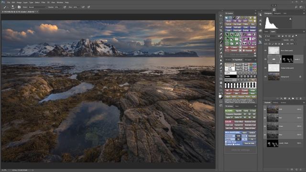Click the Overlay blend button in TK panel
This screenshot has height=172, width=306.
[x=246, y=31]
